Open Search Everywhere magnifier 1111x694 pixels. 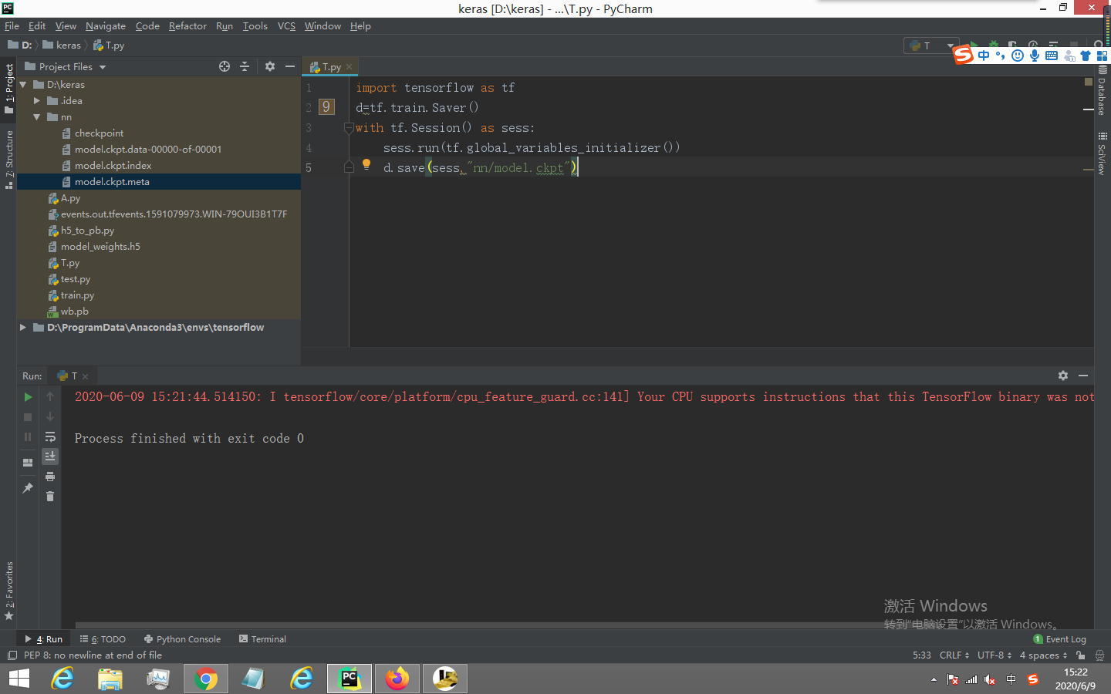pyautogui.click(x=1099, y=44)
